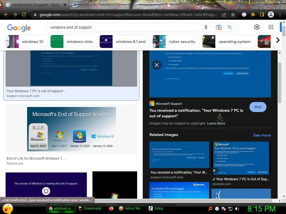Open the related image with sad face ':('
Viewport: 286px width, 214px height.
pyautogui.click(x=241, y=194)
